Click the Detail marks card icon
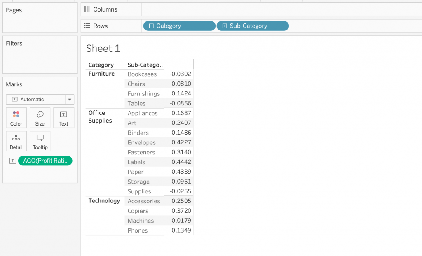The width and height of the screenshot is (422, 256). pyautogui.click(x=16, y=138)
